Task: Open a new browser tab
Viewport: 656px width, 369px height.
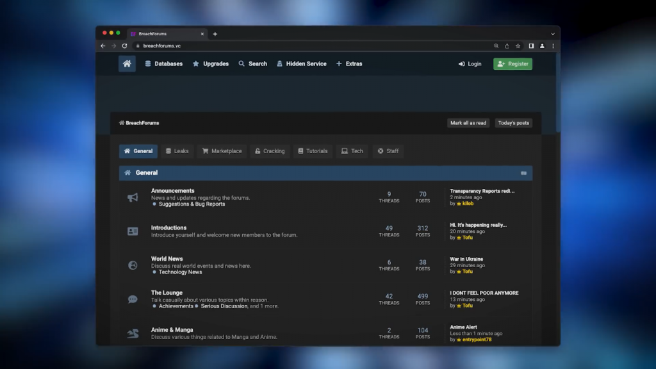Action: [x=215, y=34]
